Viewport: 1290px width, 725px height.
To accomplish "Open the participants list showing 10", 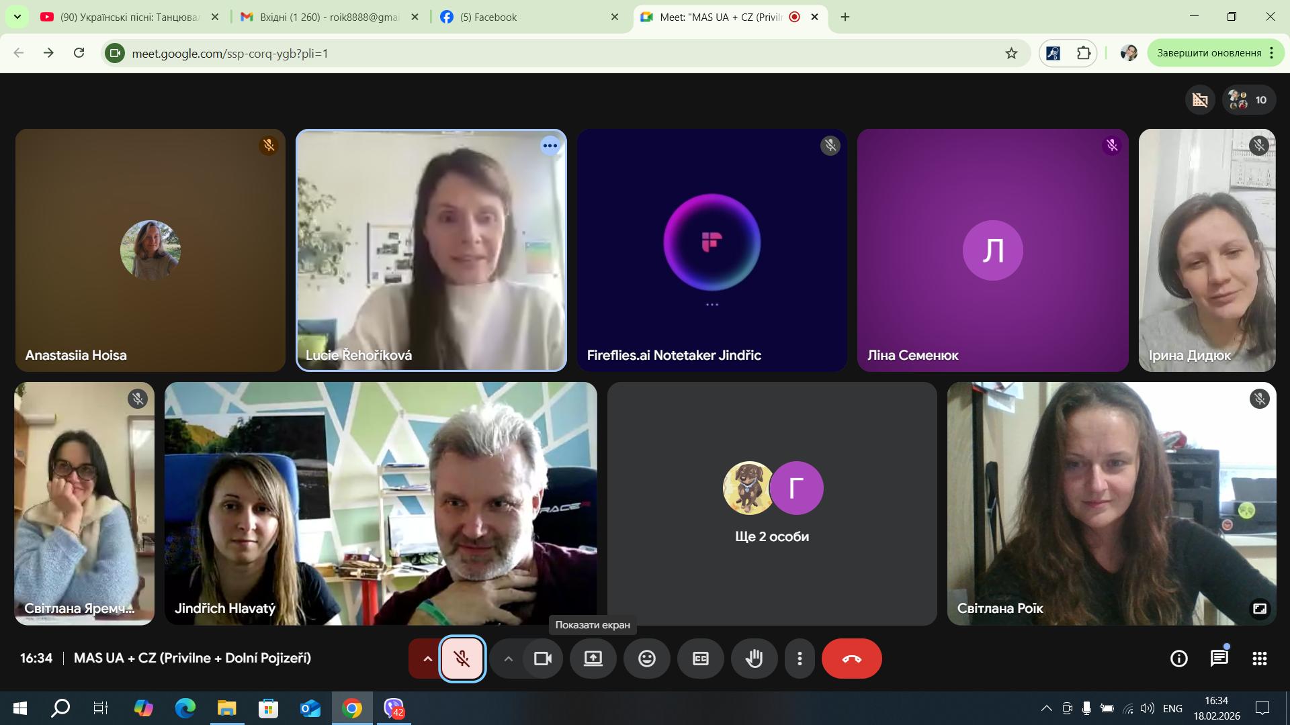I will pyautogui.click(x=1249, y=100).
